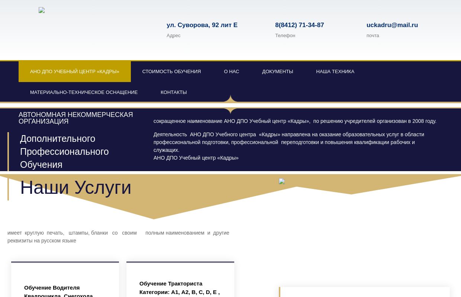Viewport: 461px width, 297px height.
Task: Select the АВТОНОМНАЯ НЕКОММЕРЧЕСКАЯ ОРГАНИЗАЦИЯ heading
Action: point(76,118)
